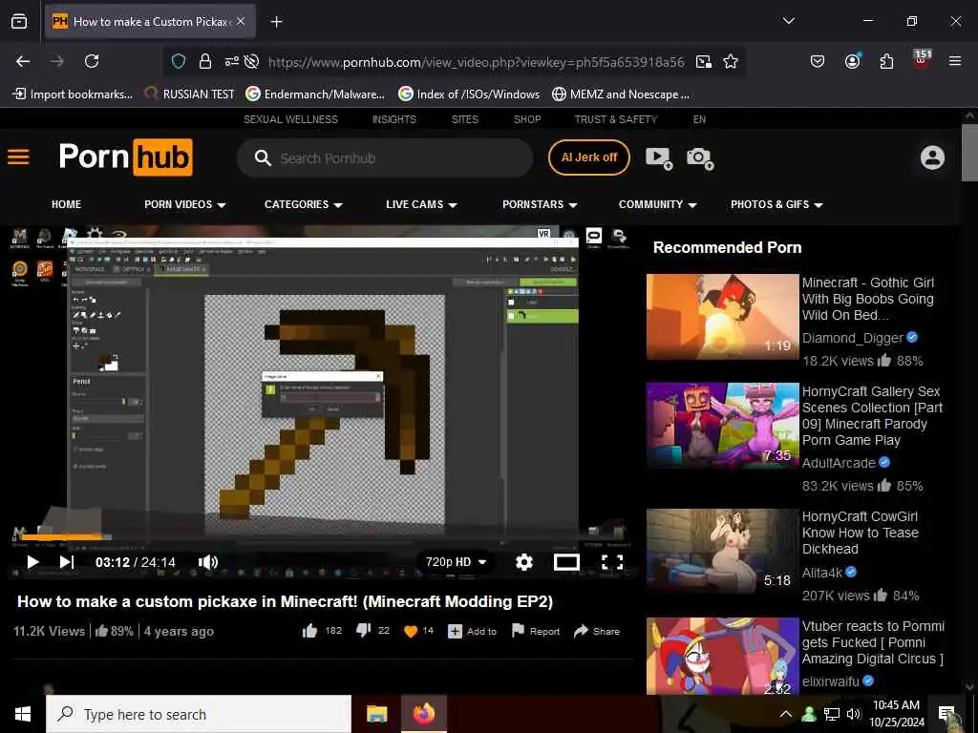Dislike the video with thumbs down
The image size is (978, 733).
(364, 631)
